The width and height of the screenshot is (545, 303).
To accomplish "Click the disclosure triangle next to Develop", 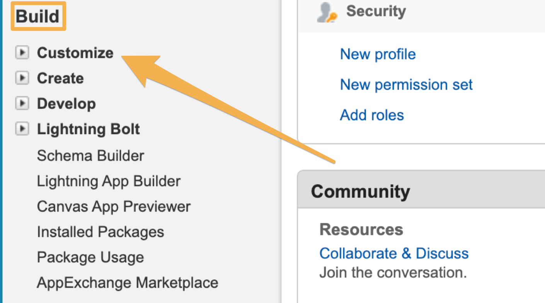I will pos(22,103).
